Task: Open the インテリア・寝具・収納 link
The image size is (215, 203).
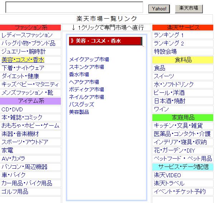Action: click(x=180, y=142)
